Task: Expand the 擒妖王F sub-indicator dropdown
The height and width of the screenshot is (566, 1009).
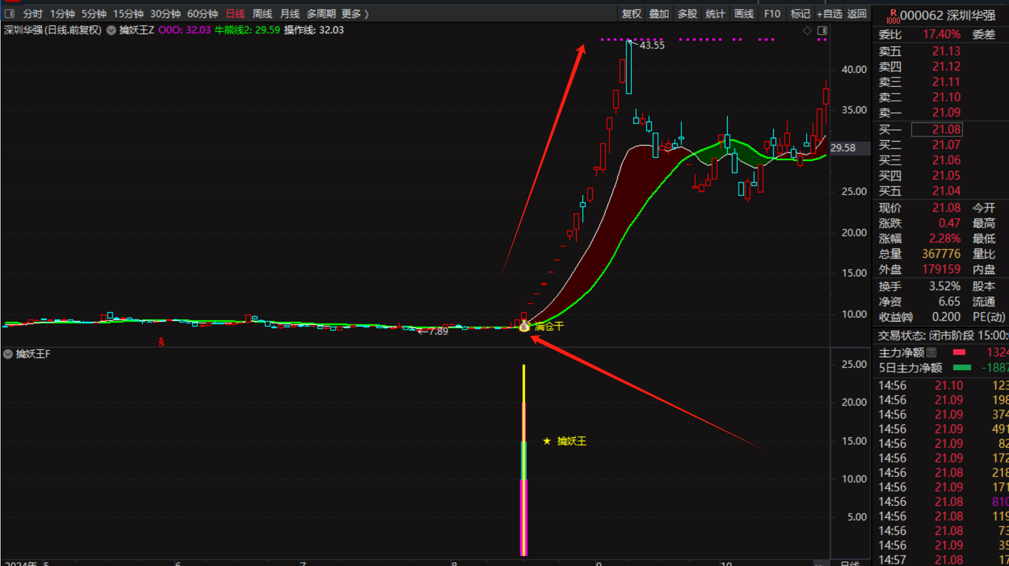Action: click(8, 354)
